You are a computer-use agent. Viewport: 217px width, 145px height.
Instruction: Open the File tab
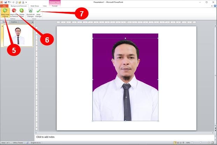5,6
